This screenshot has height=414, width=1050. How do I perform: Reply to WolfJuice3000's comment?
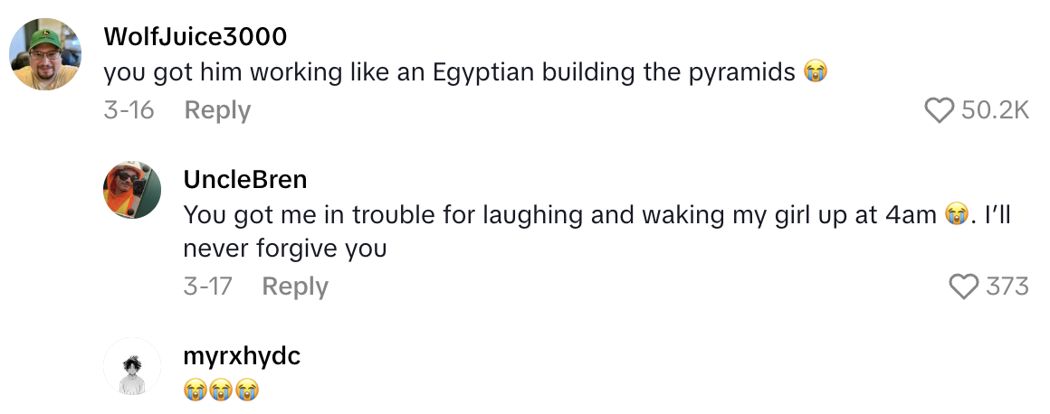(217, 110)
